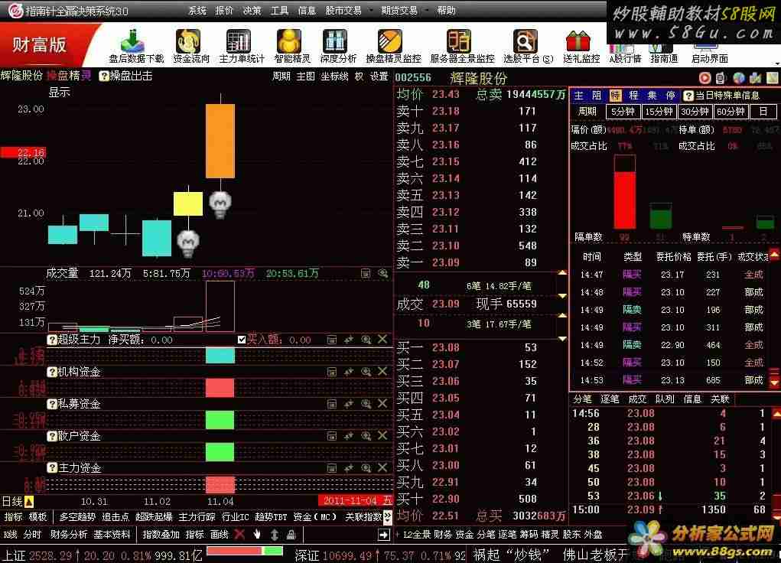Click the red play icon beside 辉隆股份 quote header
Image resolution: width=781 pixels, height=563 pixels.
click(x=705, y=78)
